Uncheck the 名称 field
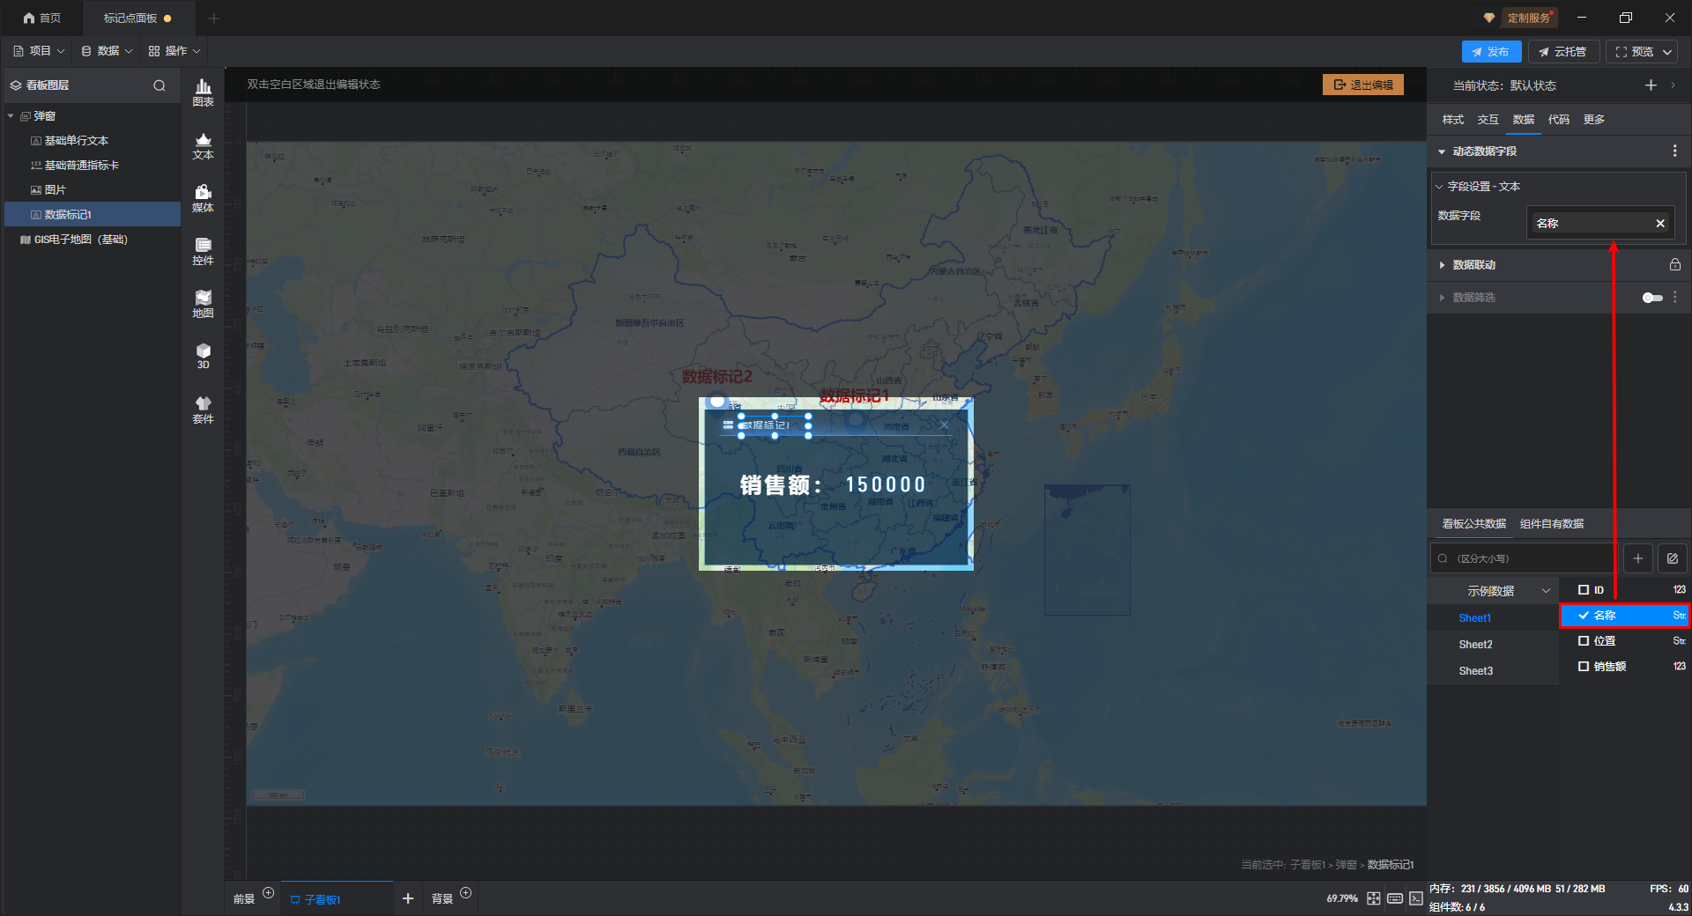1692x916 pixels. pyautogui.click(x=1584, y=616)
